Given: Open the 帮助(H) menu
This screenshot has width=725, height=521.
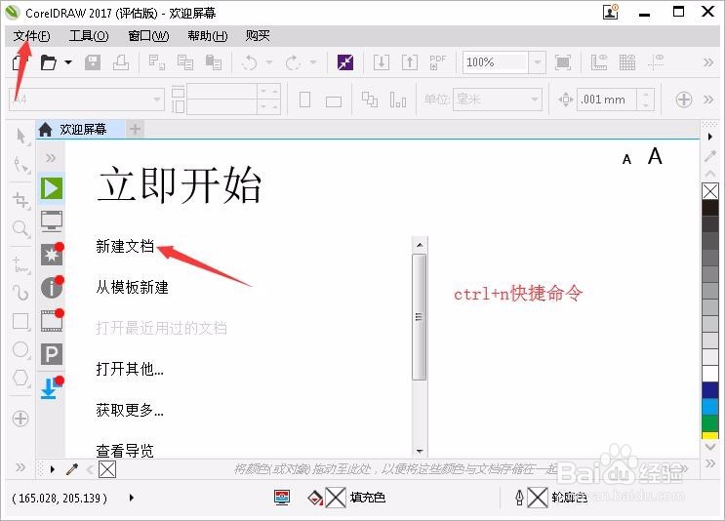Looking at the screenshot, I should pyautogui.click(x=208, y=35).
